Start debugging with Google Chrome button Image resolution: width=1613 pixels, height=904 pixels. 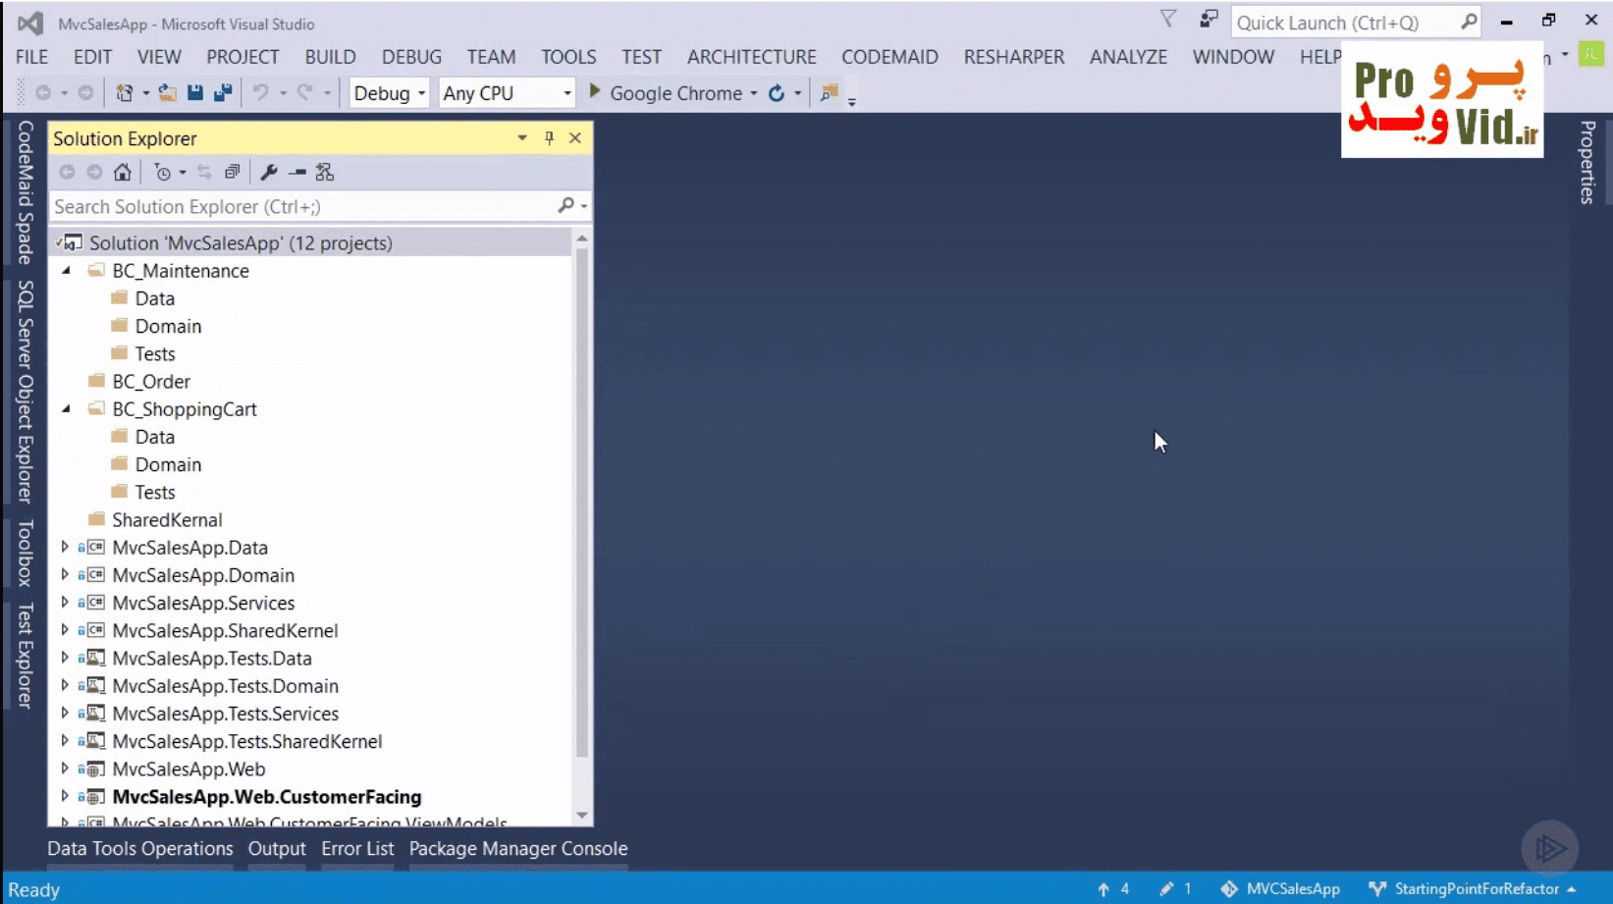[x=666, y=93]
